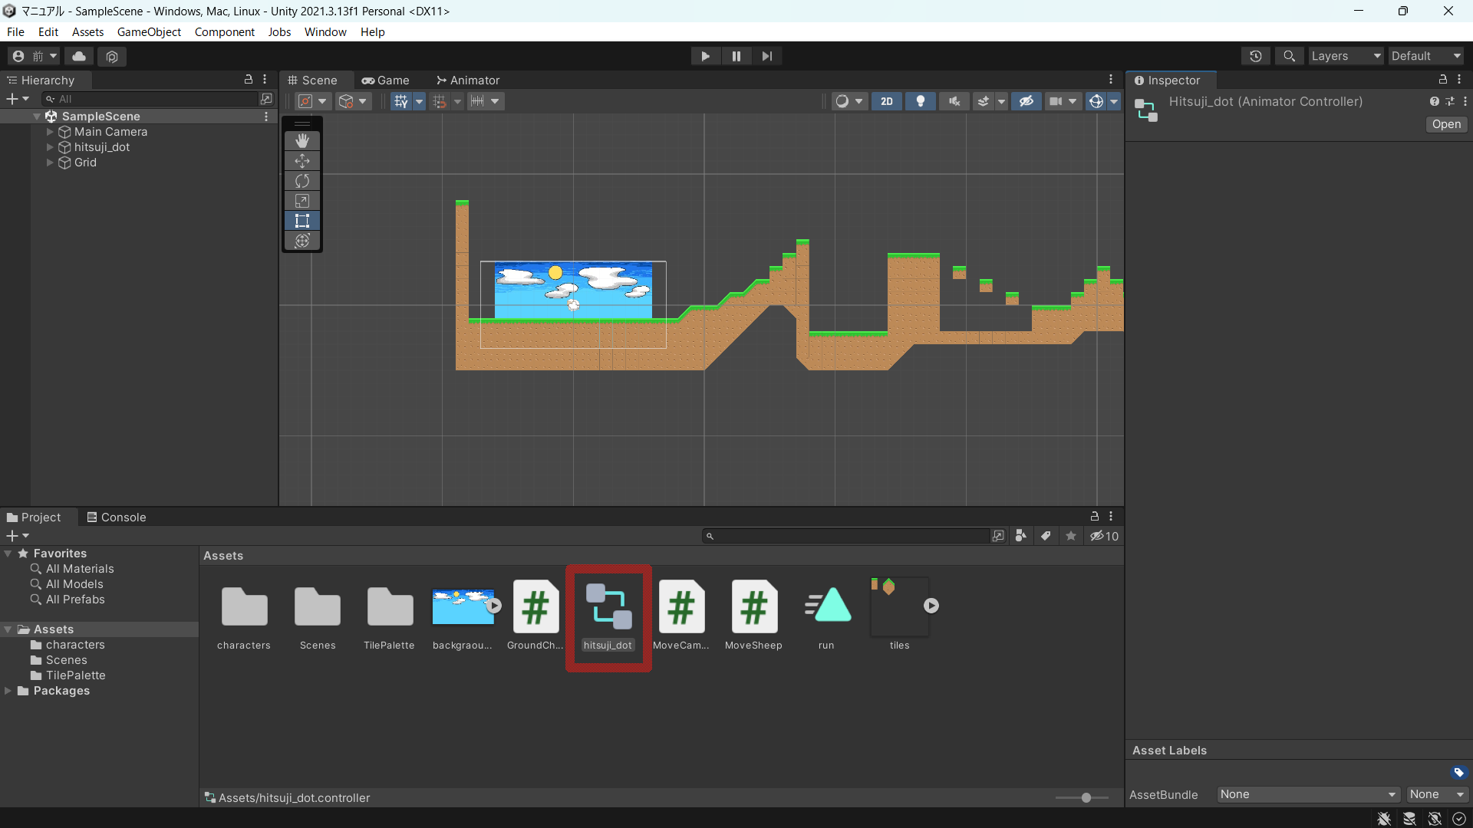Select the Rotate tool in Scene
Image resolution: width=1473 pixels, height=828 pixels.
point(302,181)
